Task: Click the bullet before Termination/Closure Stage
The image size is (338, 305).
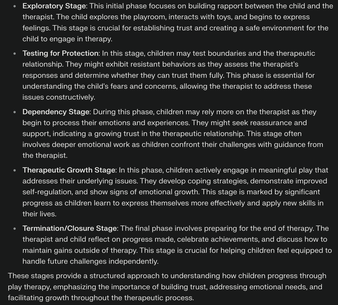Action: click(15, 229)
